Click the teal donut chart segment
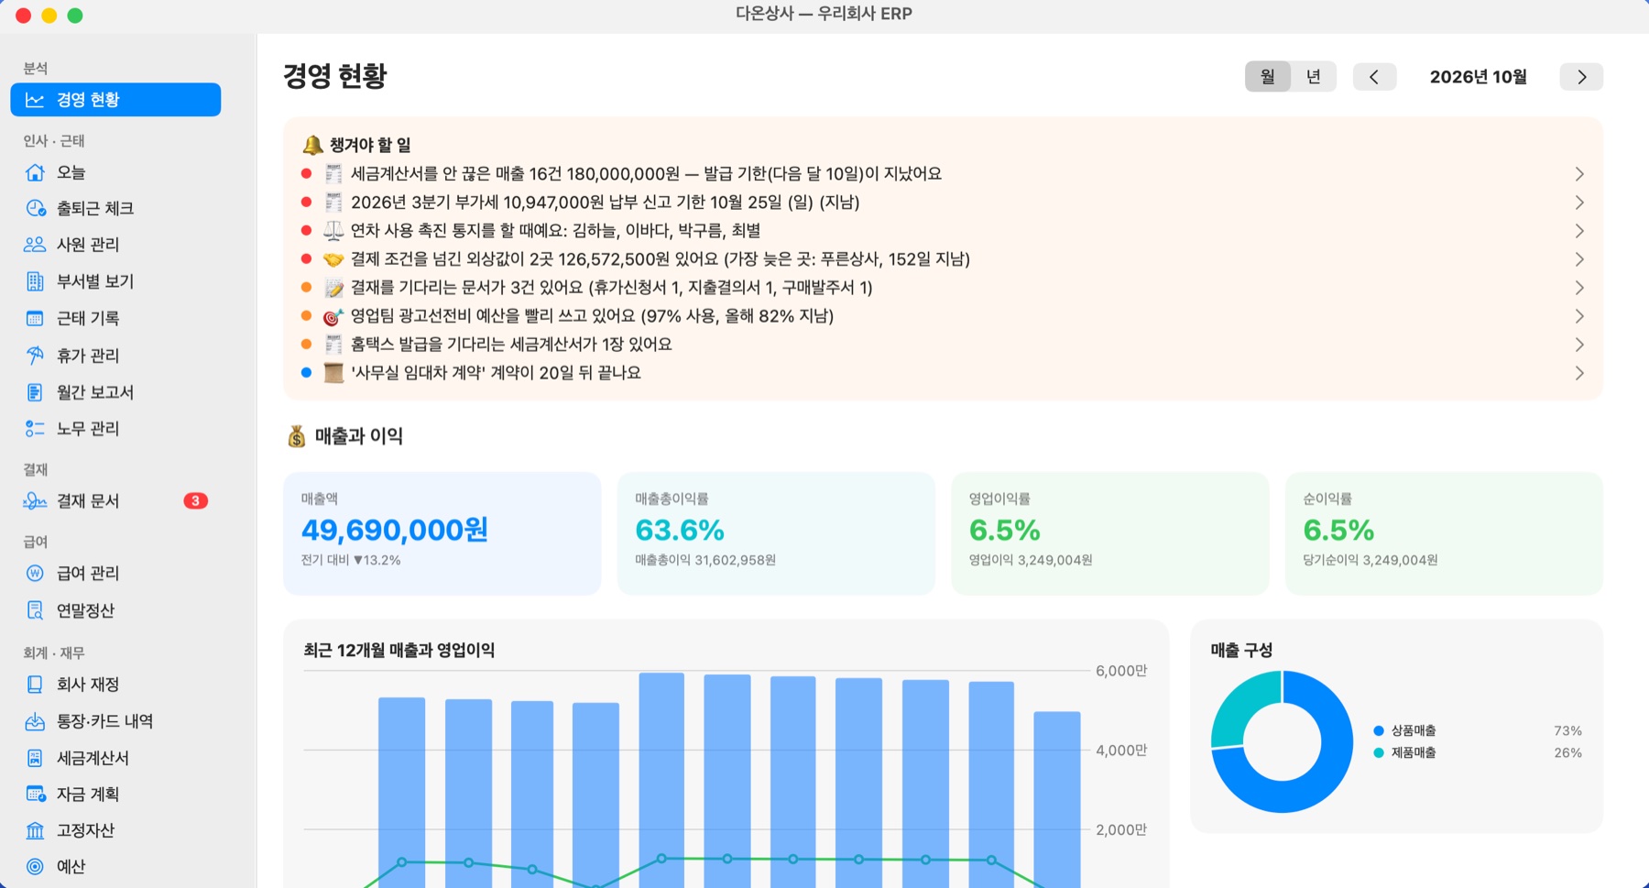 1237,706
